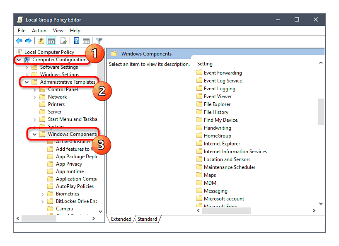
Task: Switch to the Standard tab
Action: point(147,219)
